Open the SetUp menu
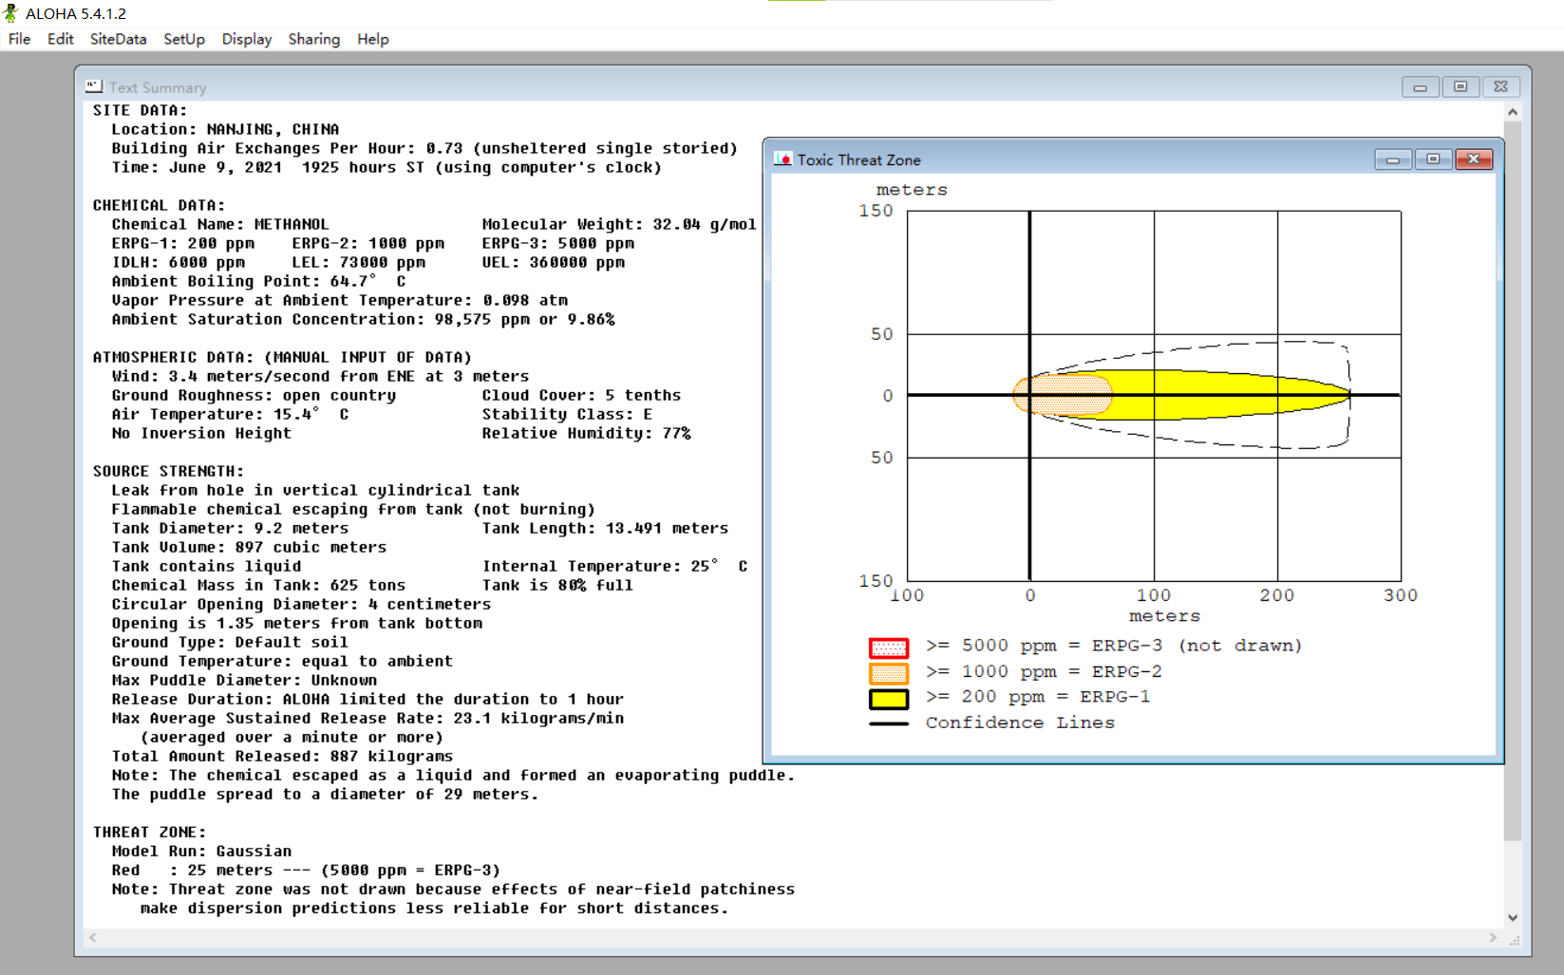Image resolution: width=1564 pixels, height=975 pixels. 184,39
